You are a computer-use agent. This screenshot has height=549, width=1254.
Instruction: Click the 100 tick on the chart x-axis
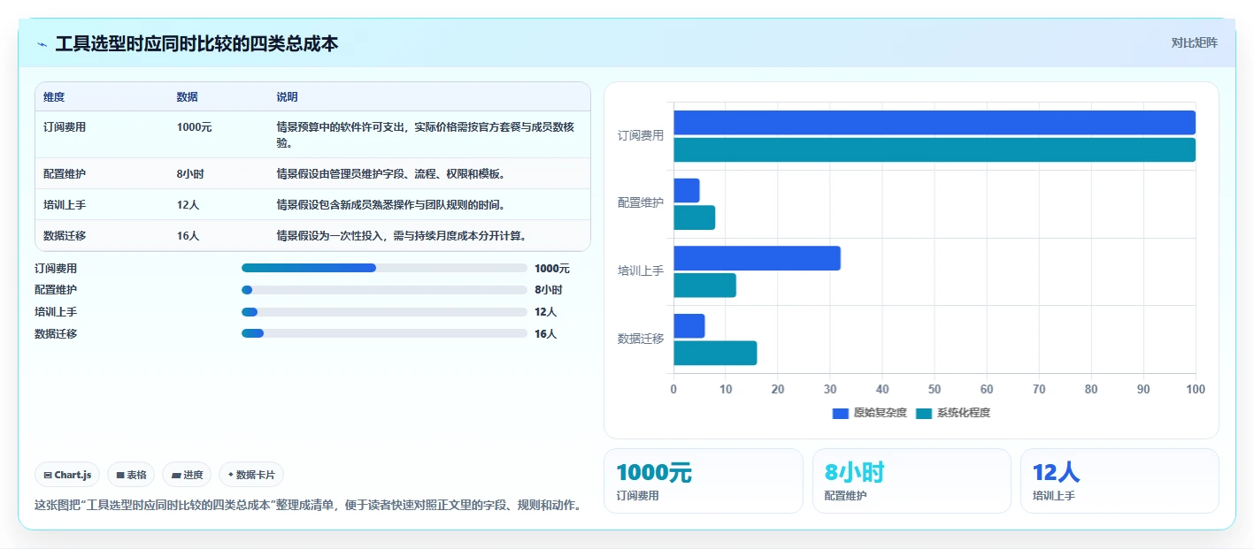point(1196,389)
